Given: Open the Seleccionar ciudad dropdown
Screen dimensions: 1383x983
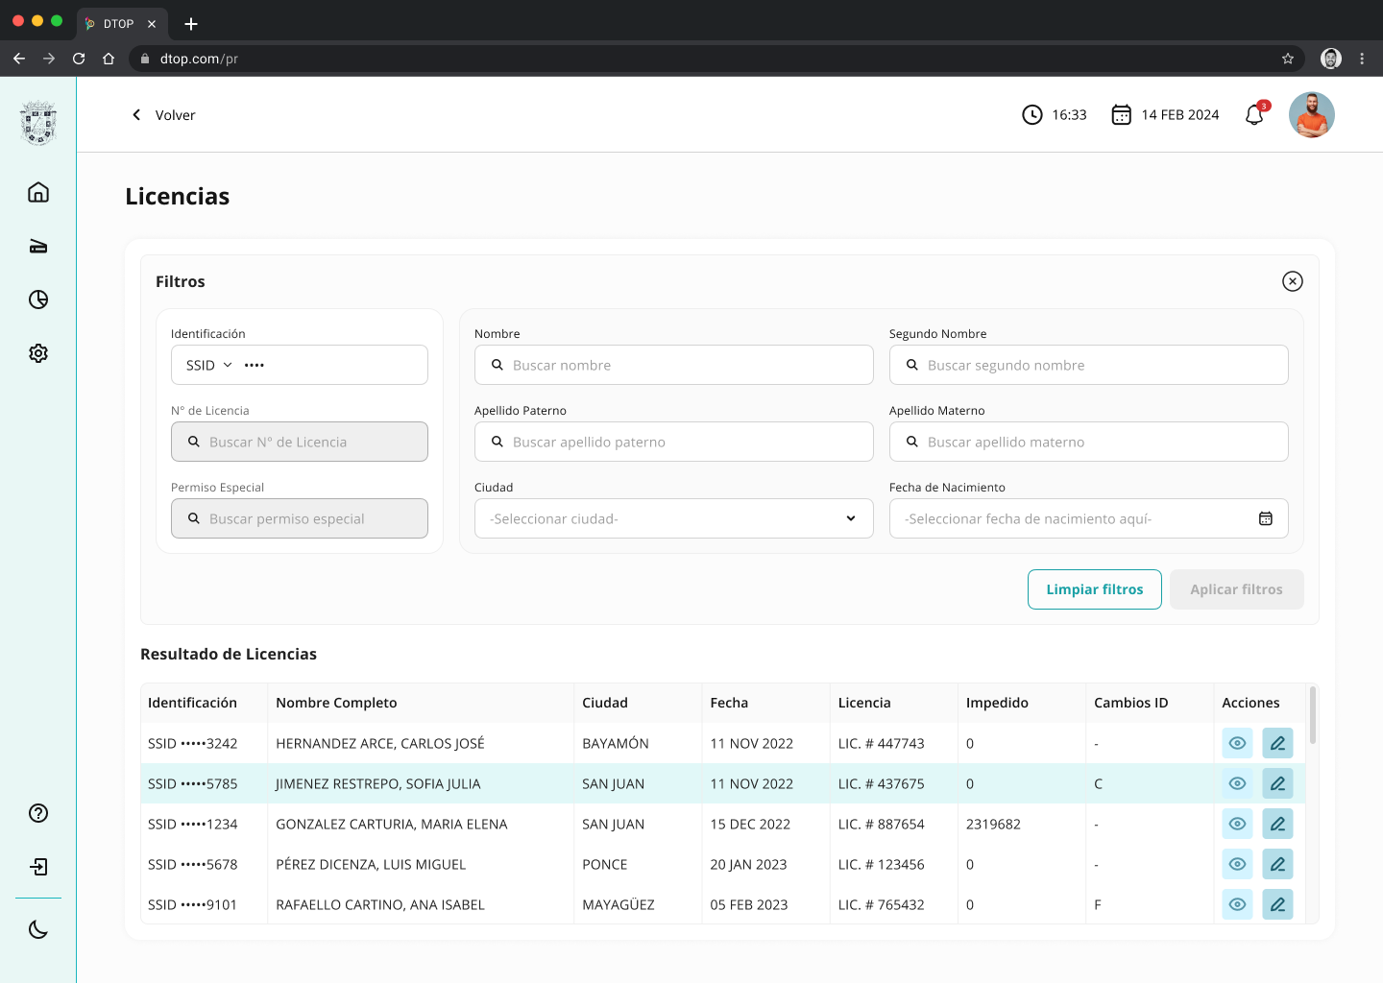Looking at the screenshot, I should click(x=673, y=518).
